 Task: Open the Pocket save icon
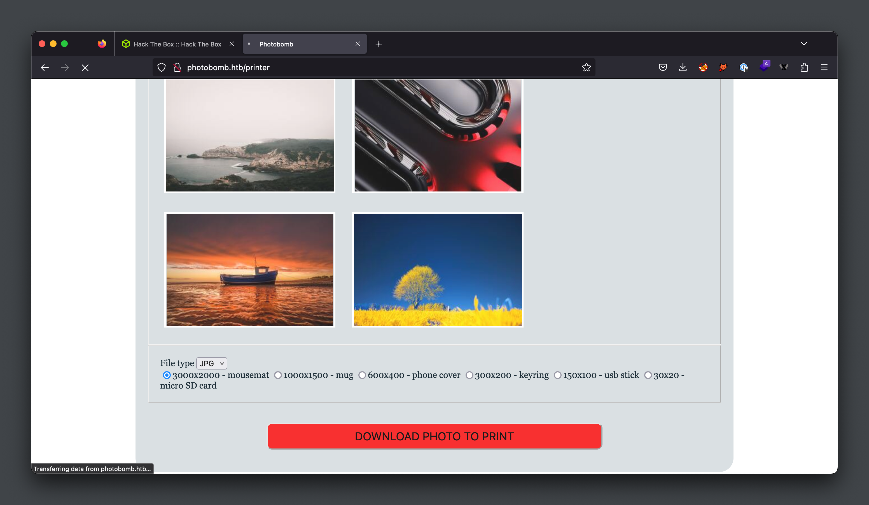(663, 67)
